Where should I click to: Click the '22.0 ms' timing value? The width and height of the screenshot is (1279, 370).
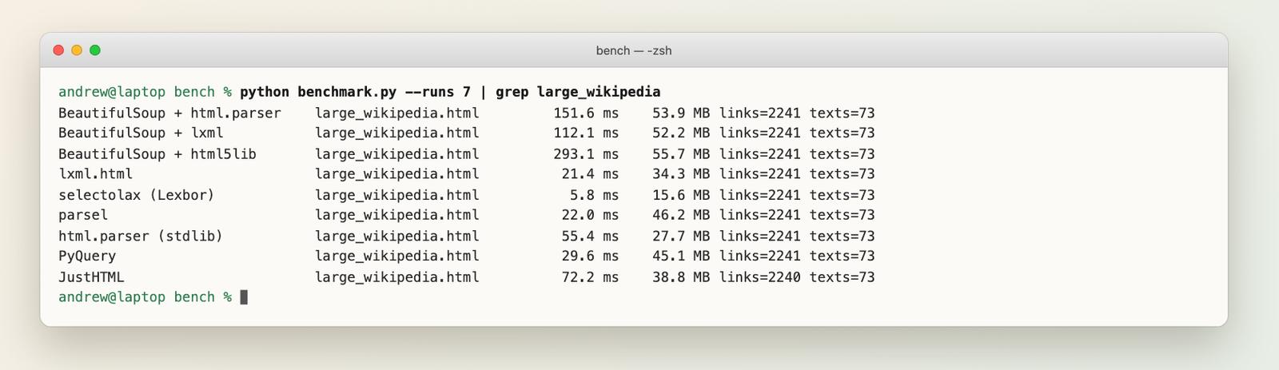point(590,215)
